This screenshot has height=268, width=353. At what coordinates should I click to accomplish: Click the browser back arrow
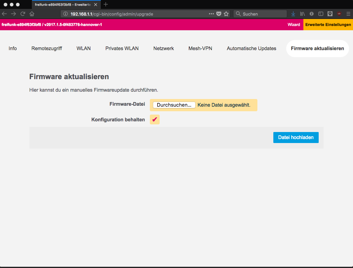[x=4, y=14]
